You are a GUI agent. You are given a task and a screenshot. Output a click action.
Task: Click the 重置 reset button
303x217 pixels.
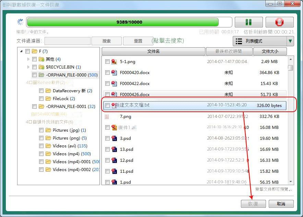(x=138, y=41)
